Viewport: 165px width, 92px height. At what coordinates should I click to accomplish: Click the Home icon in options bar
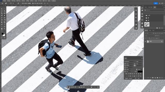click(x=2, y=3)
